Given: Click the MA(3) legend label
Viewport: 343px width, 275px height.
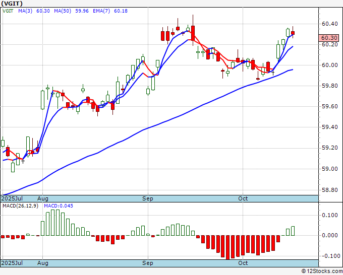Looking at the screenshot, I should [x=25, y=11].
